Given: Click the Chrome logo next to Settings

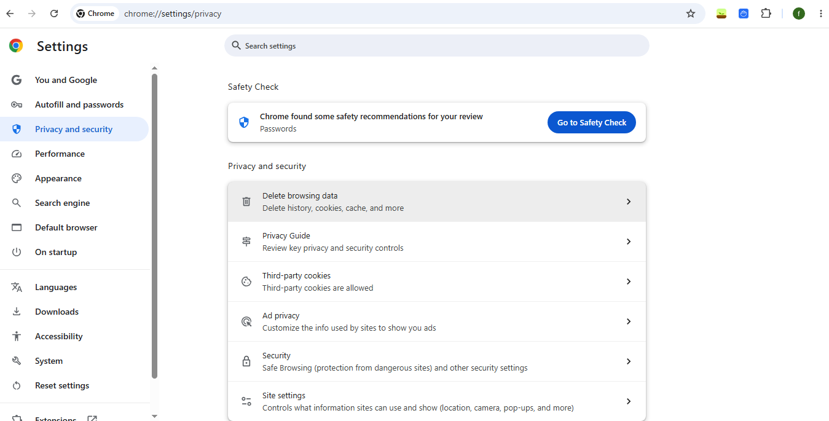Looking at the screenshot, I should pos(16,45).
